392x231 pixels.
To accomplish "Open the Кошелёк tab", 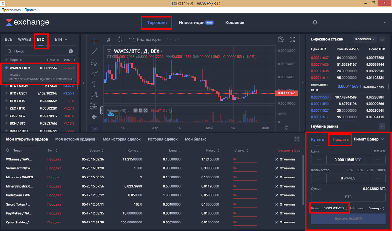I will coord(235,23).
